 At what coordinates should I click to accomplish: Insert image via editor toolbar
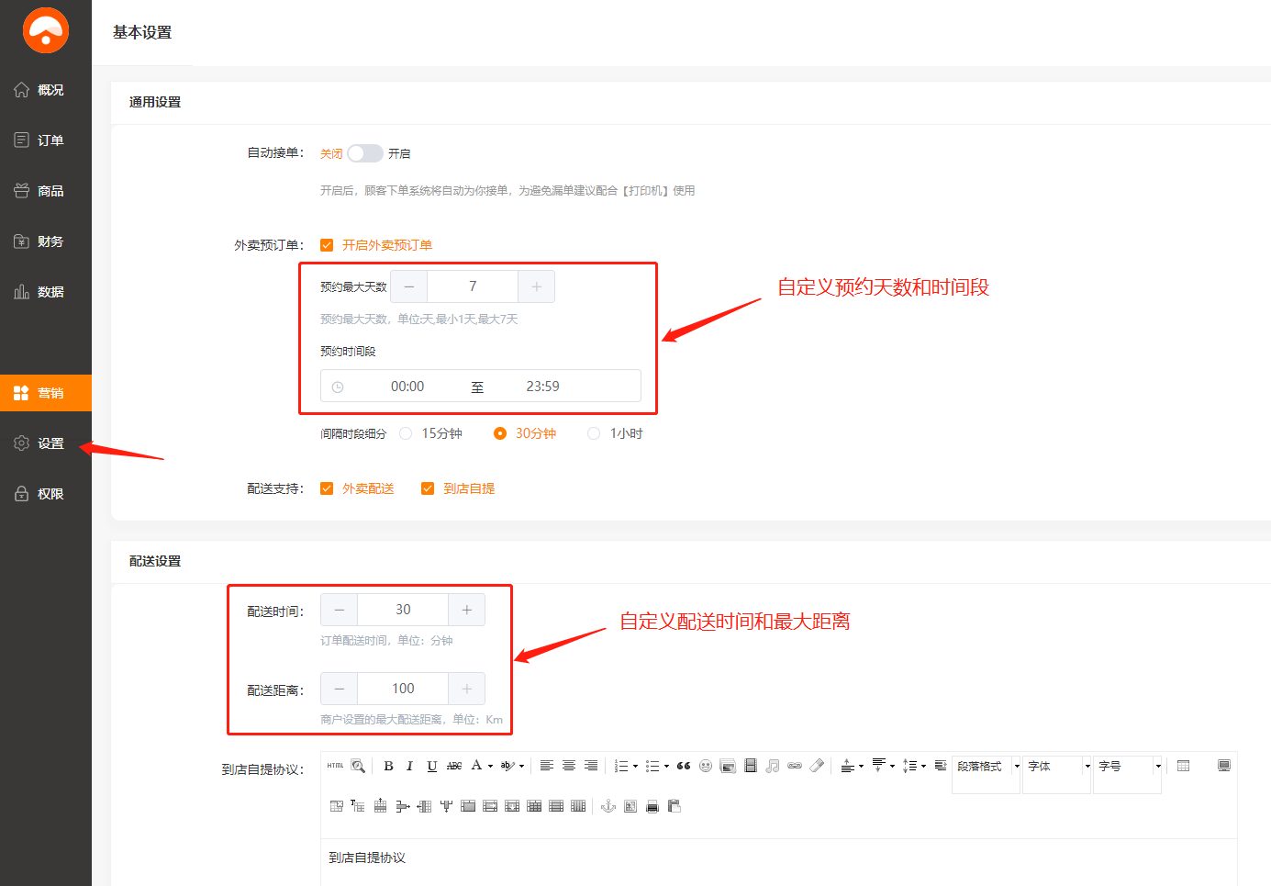tap(728, 766)
